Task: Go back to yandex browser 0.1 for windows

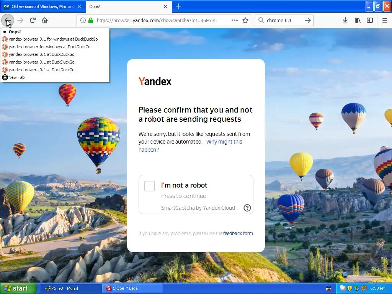Action: 55,39
